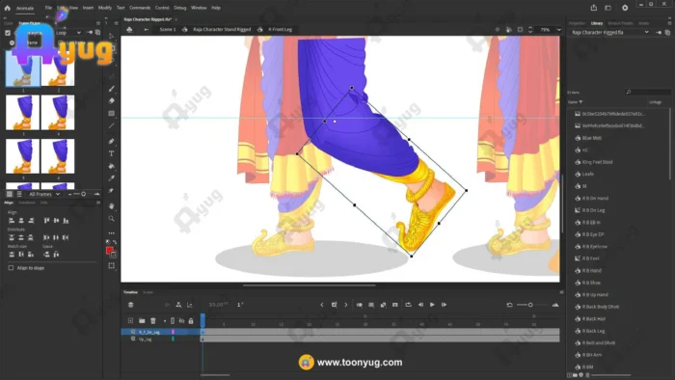The image size is (675, 380).
Task: Click the Align left edge icon
Action: click(12, 220)
